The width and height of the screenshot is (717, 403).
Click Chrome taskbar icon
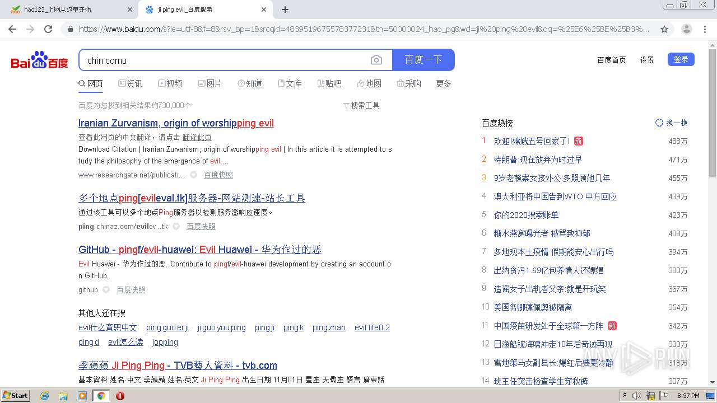coord(101,396)
